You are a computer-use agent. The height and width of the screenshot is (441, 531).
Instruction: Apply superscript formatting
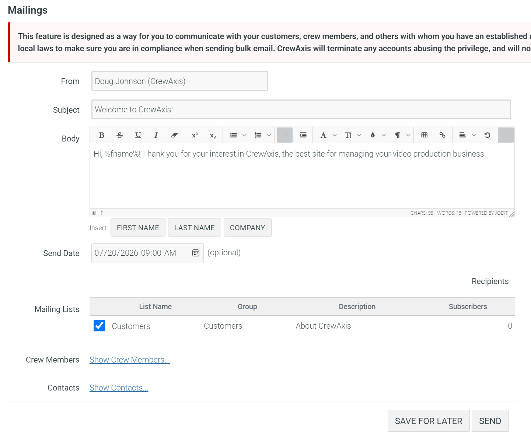(195, 135)
